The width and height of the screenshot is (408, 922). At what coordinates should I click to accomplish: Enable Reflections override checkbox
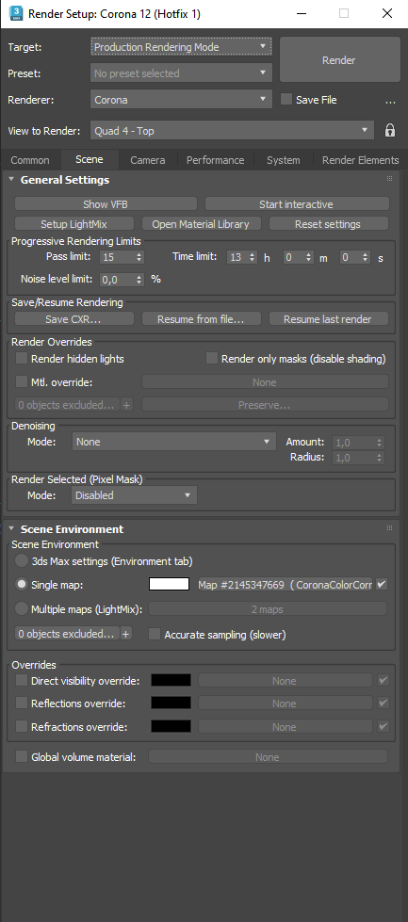(x=22, y=704)
